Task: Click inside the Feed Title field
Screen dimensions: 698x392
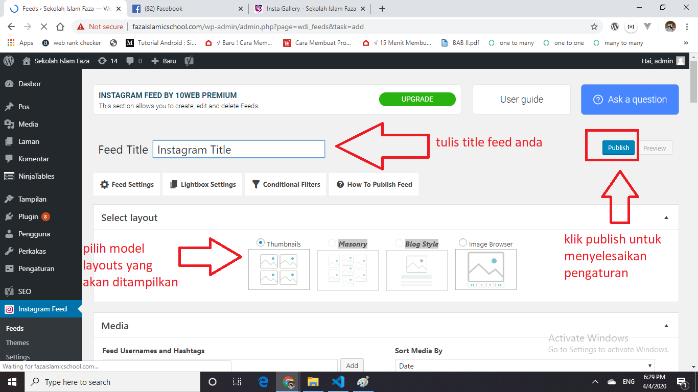Action: tap(239, 149)
